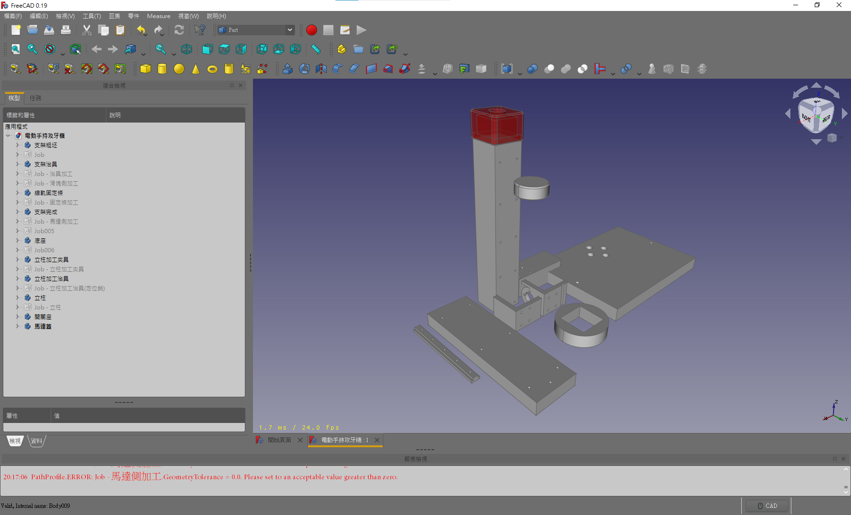
Task: Click the Undo arrow icon
Action: point(141,30)
